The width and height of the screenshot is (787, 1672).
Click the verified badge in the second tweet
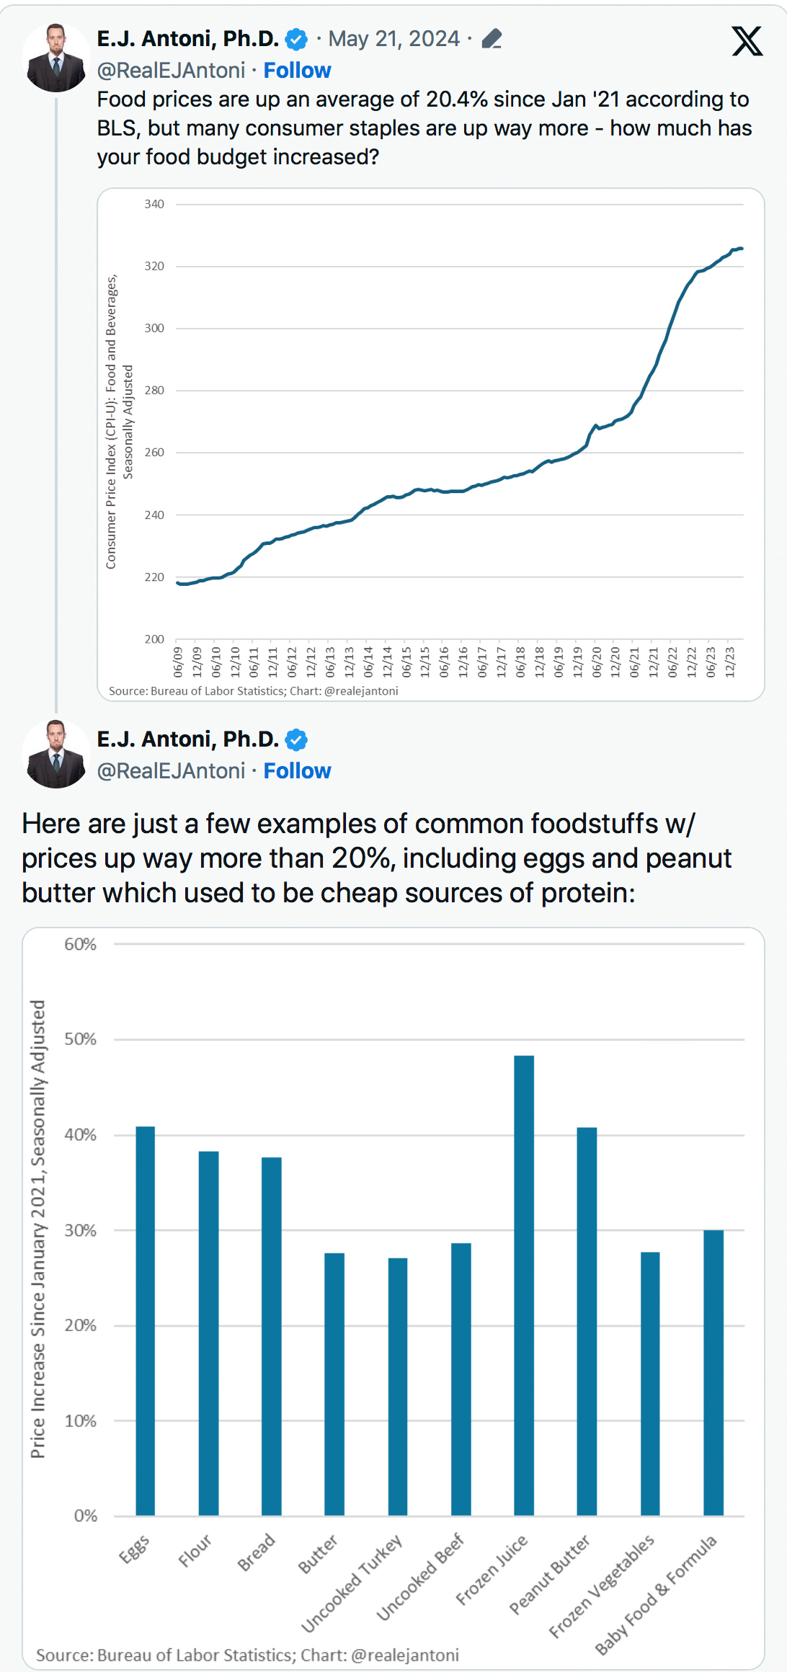(x=296, y=739)
